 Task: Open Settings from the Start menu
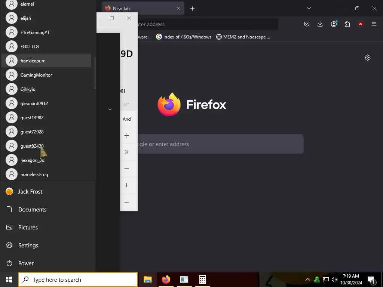pos(48,245)
